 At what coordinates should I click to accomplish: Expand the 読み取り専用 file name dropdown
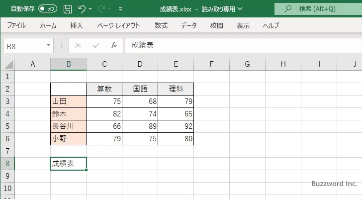point(240,9)
